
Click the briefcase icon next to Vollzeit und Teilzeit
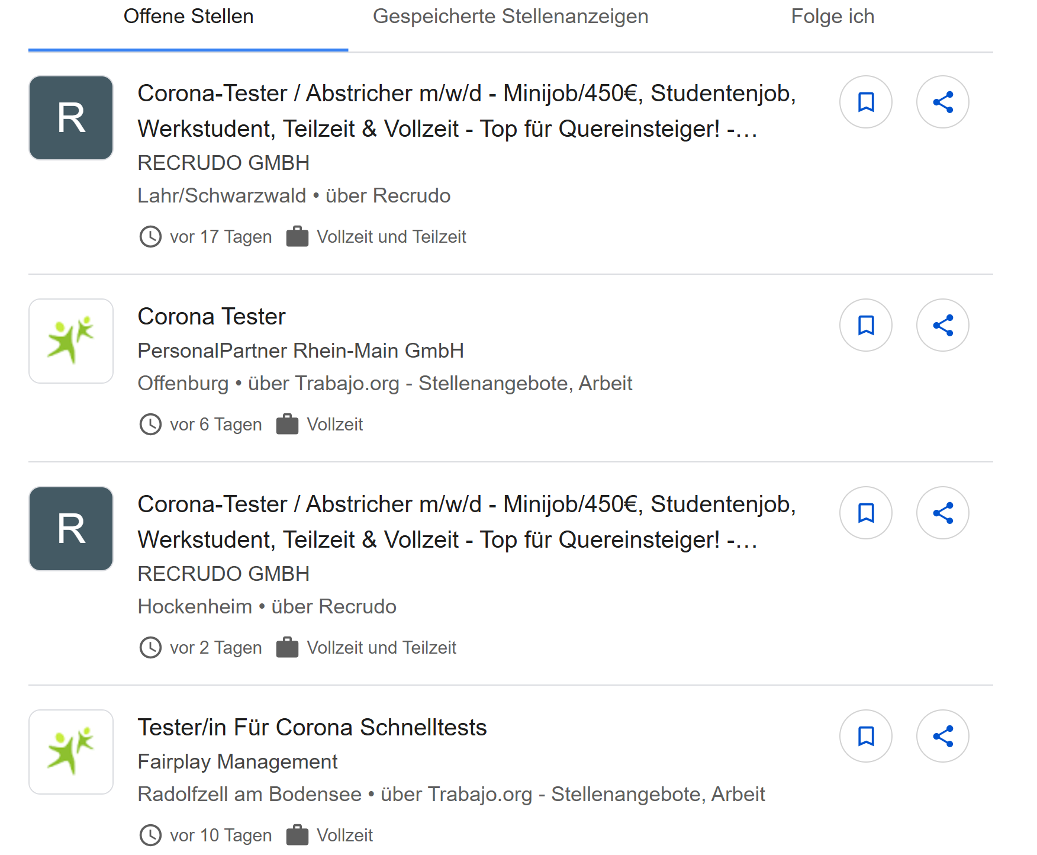[298, 236]
